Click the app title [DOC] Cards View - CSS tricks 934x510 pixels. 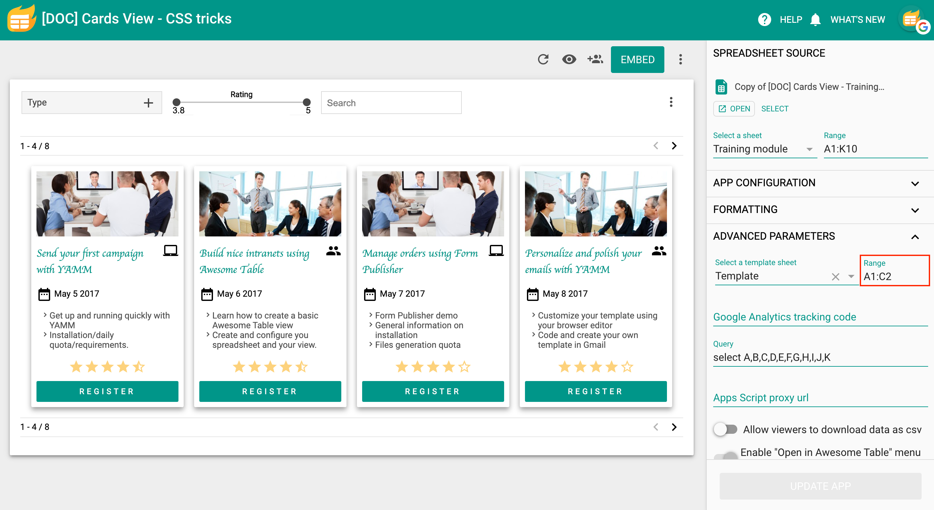pos(136,19)
